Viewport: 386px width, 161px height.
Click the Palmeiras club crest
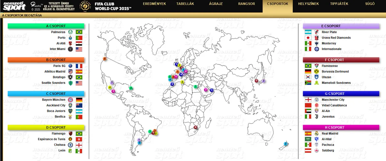point(70,32)
